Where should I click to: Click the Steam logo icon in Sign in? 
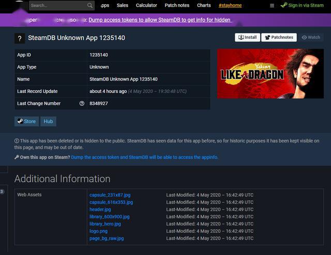(x=284, y=5)
